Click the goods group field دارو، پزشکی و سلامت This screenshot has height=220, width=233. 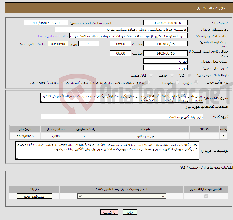[x=122, y=117]
